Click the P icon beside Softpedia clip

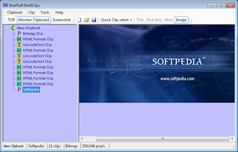tap(19, 90)
